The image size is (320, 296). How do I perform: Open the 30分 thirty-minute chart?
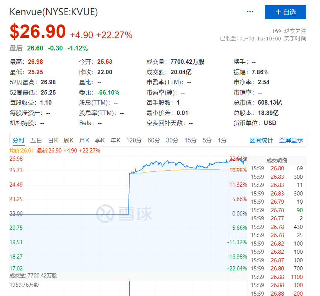point(172,140)
